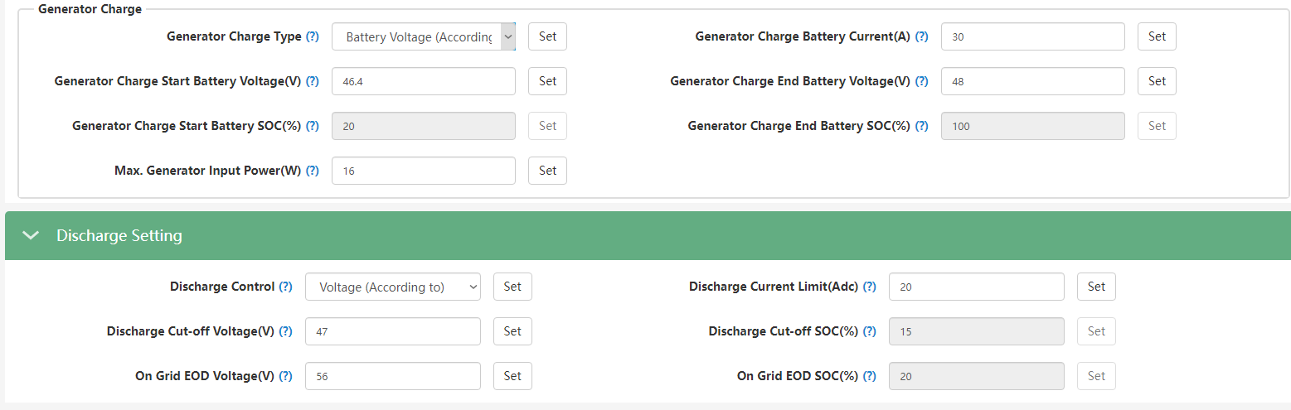This screenshot has height=410, width=1291.
Task: Focus the Generator Charge End Battery Voltage field
Action: pos(1032,81)
